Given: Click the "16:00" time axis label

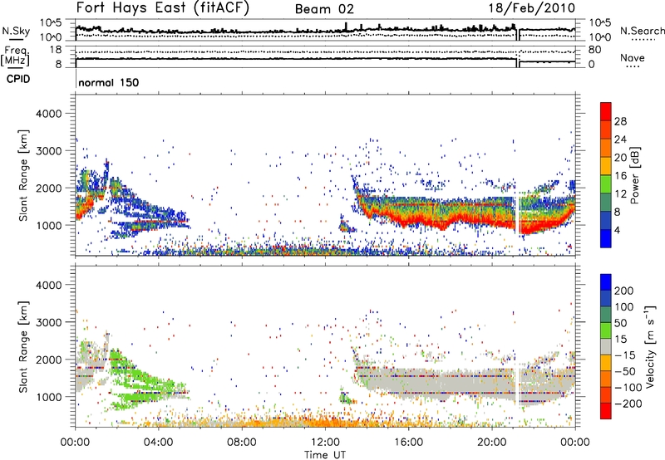Looking at the screenshot, I should 409,443.
